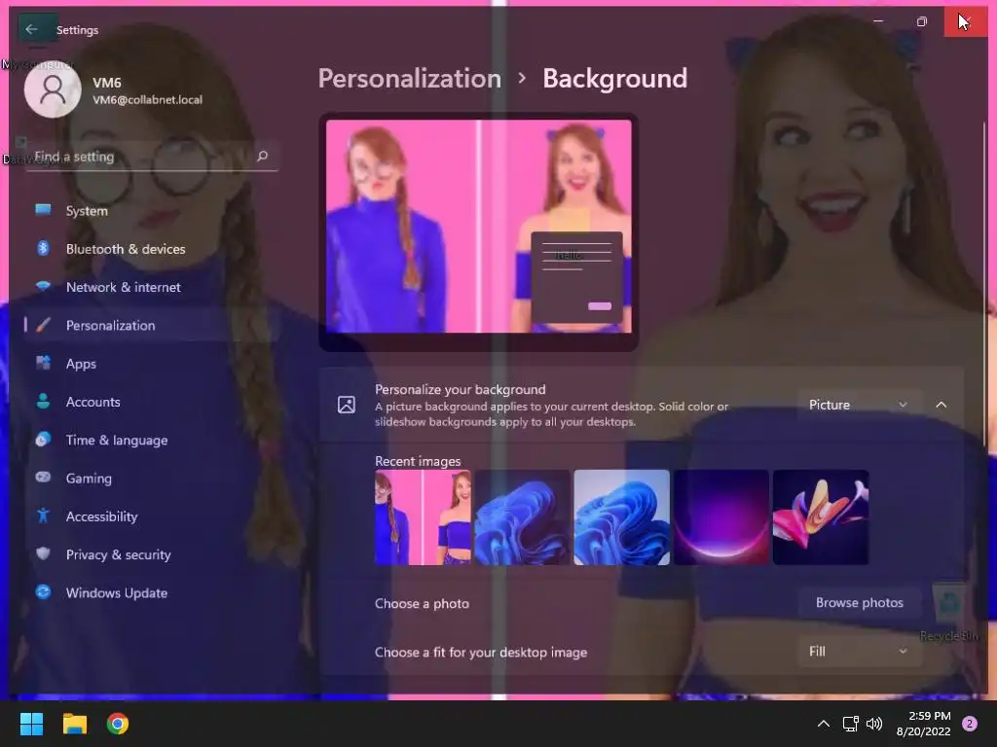Open the Picture background type dropdown
Image resolution: width=997 pixels, height=747 pixels.
[859, 405]
